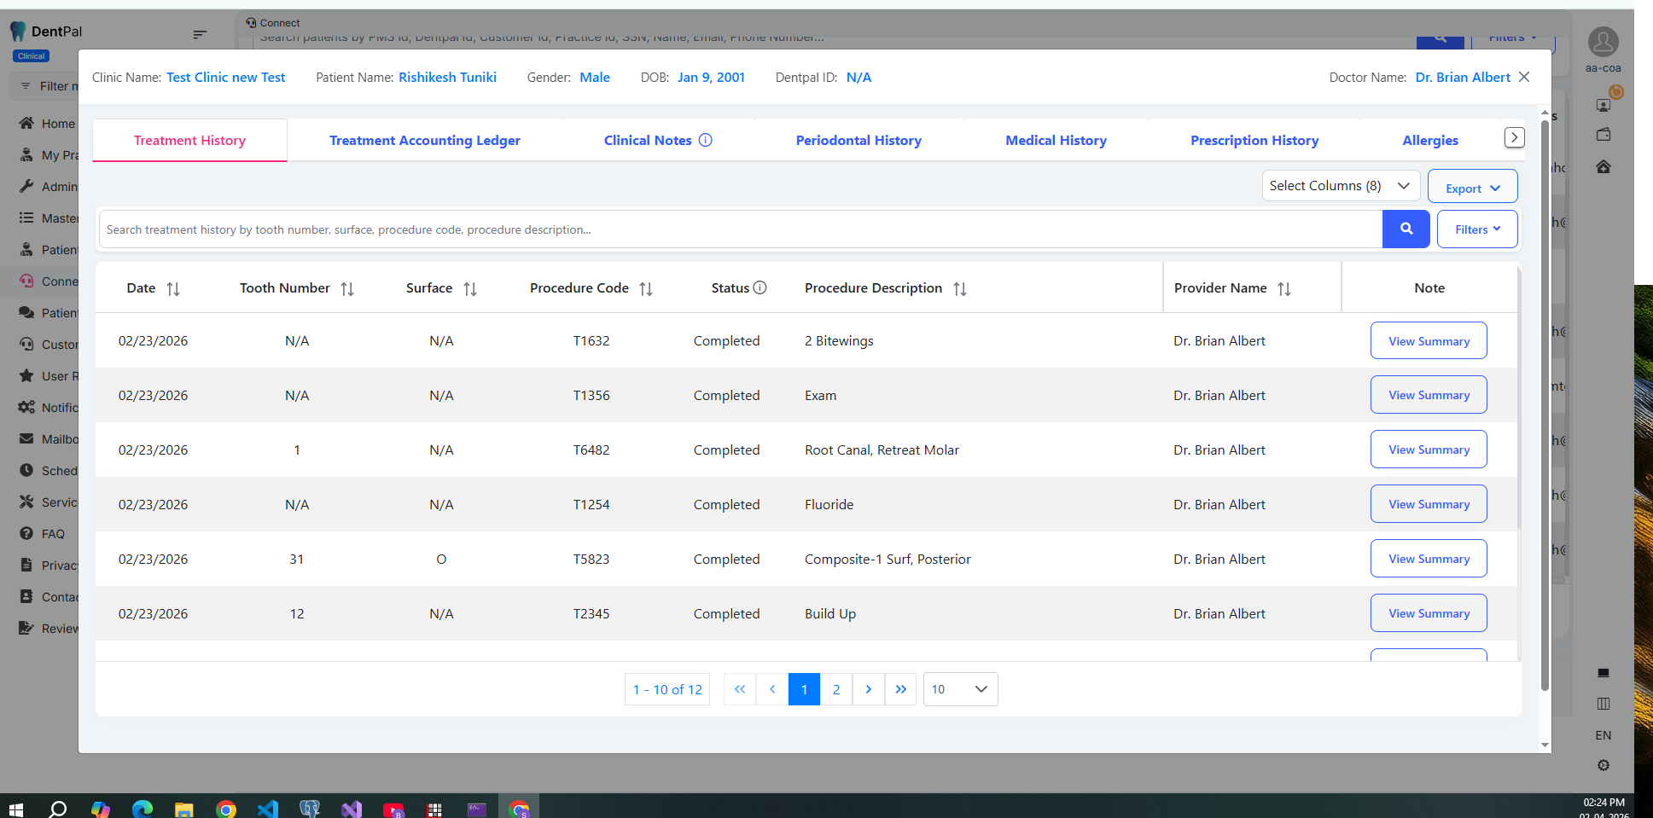The height and width of the screenshot is (818, 1653).
Task: Click the Status info icon
Action: (x=760, y=288)
